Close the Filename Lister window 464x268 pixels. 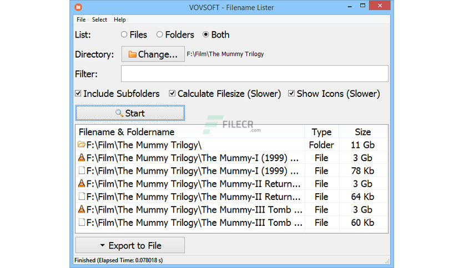pyautogui.click(x=380, y=6)
